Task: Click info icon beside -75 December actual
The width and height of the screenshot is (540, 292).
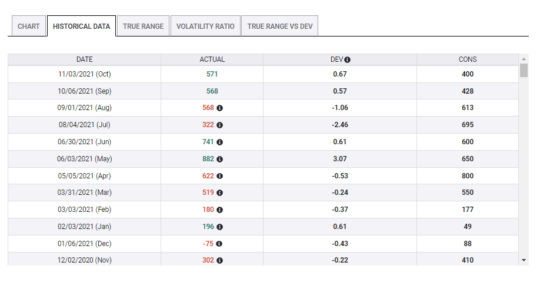Action: tap(220, 244)
